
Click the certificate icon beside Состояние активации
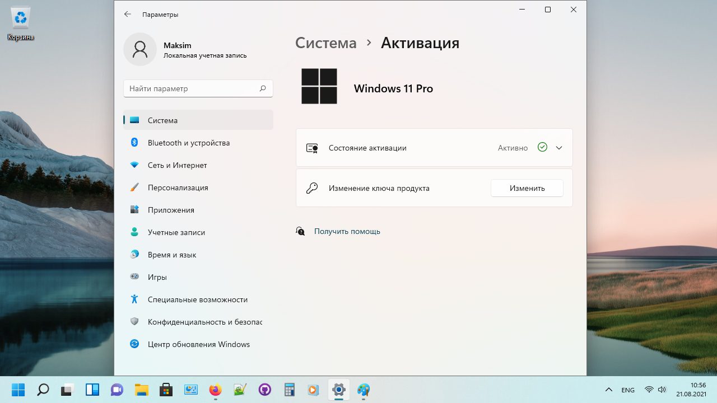point(312,148)
